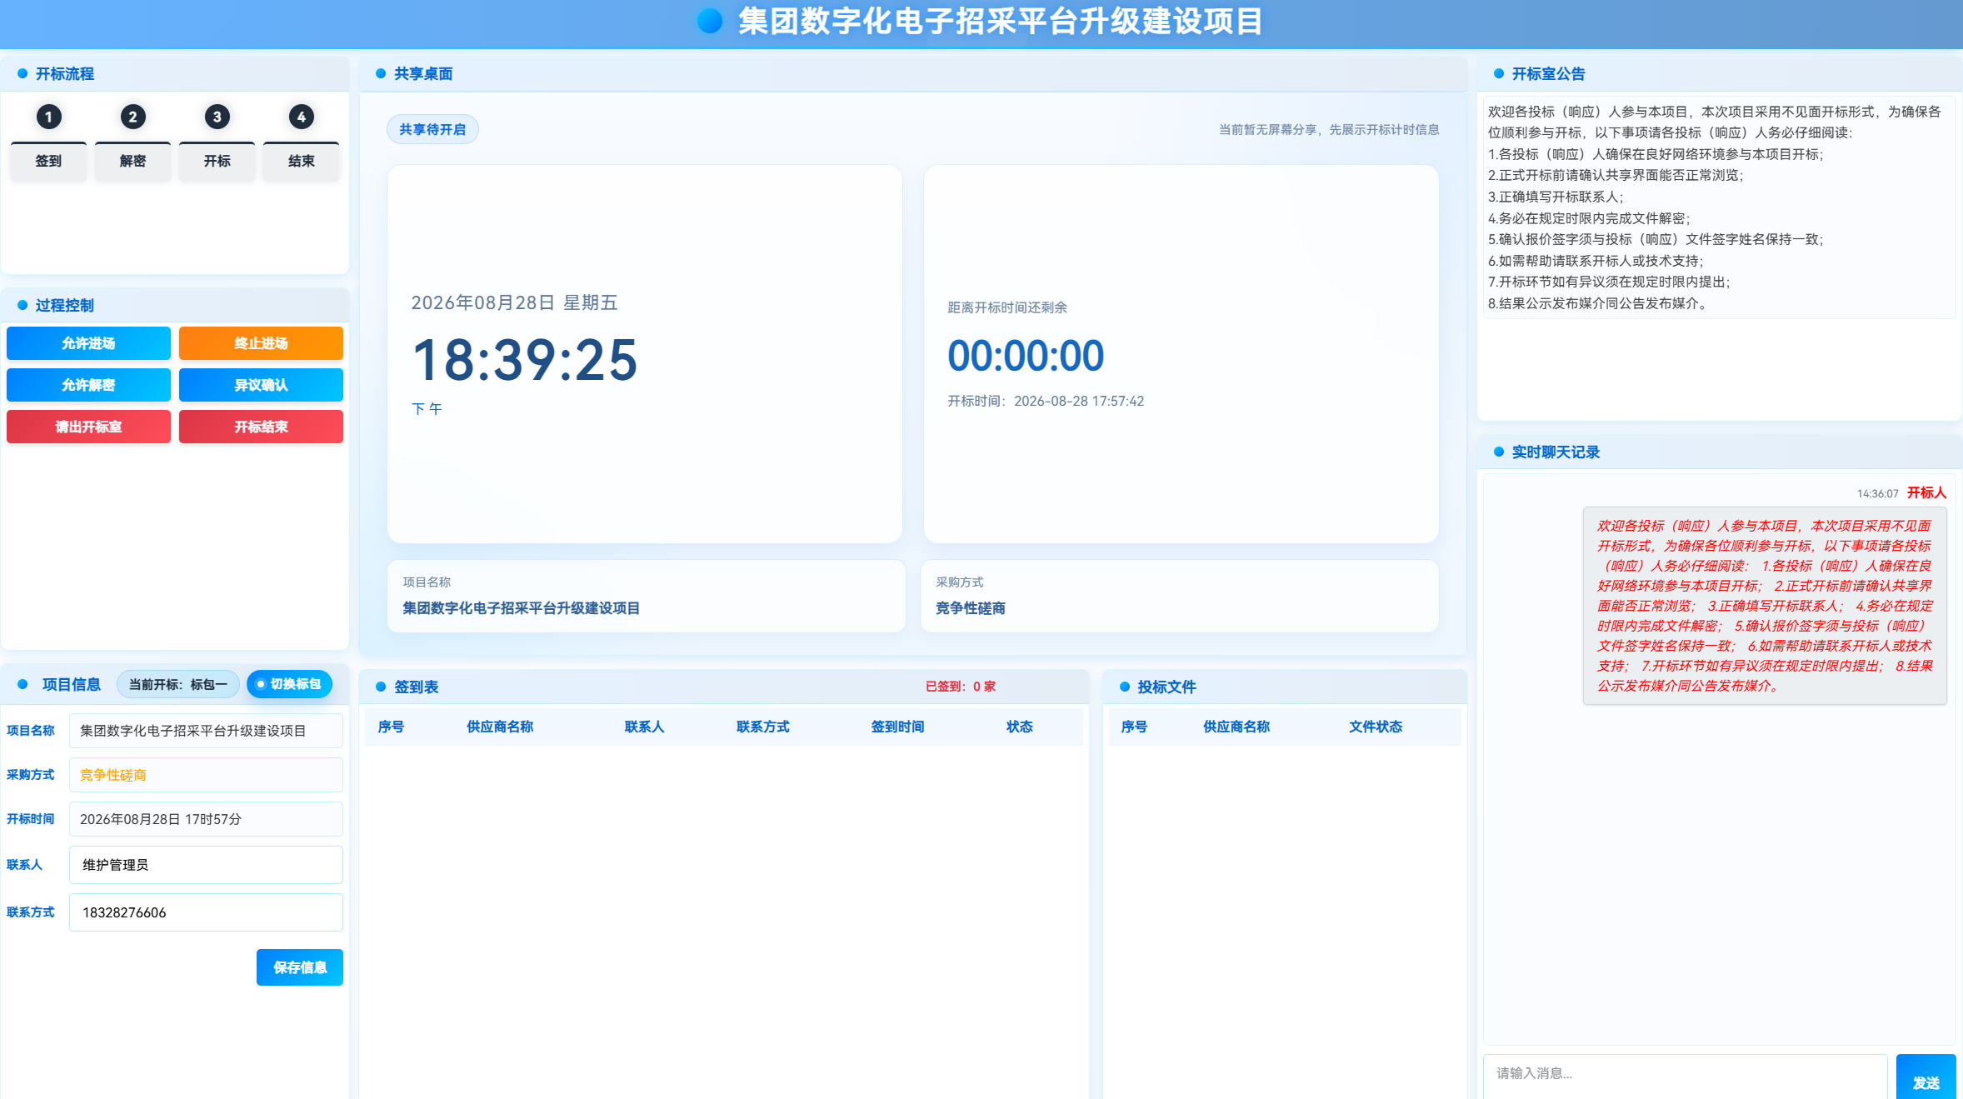The width and height of the screenshot is (1963, 1099).
Task: Click the orange 终止进场 button
Action: (261, 343)
